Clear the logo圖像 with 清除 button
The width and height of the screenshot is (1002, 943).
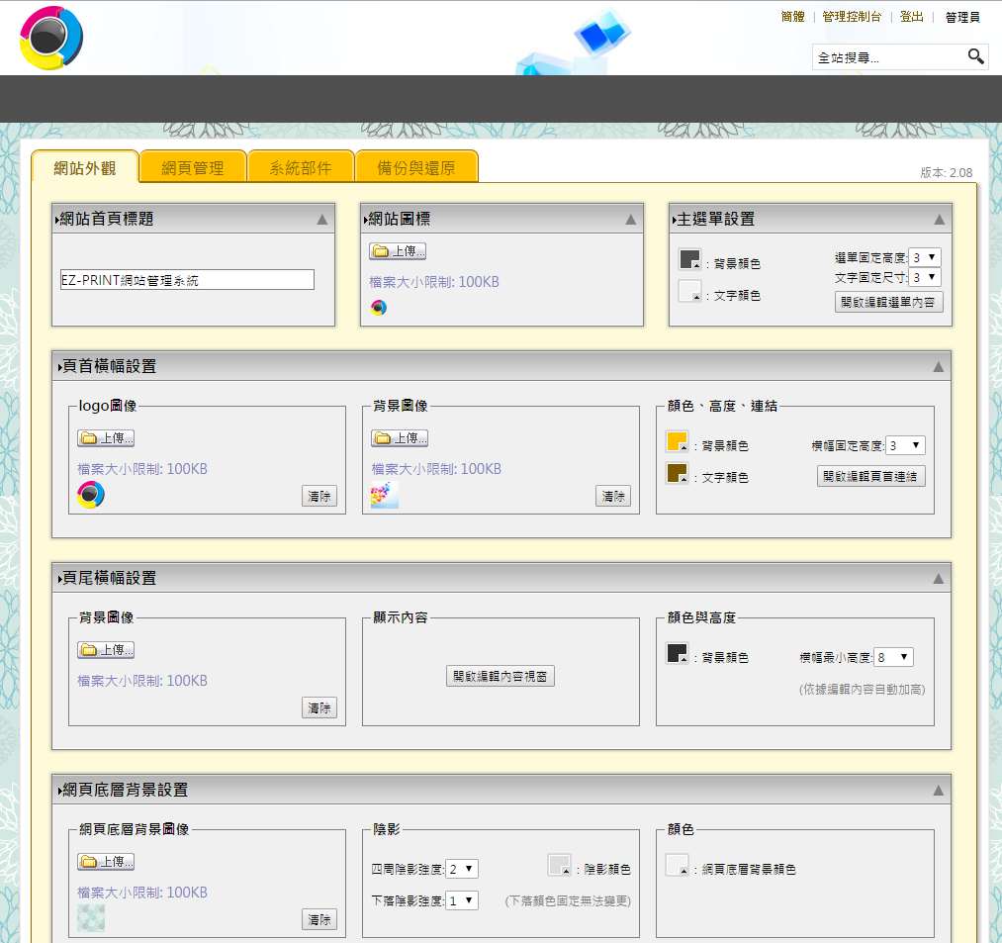(319, 497)
